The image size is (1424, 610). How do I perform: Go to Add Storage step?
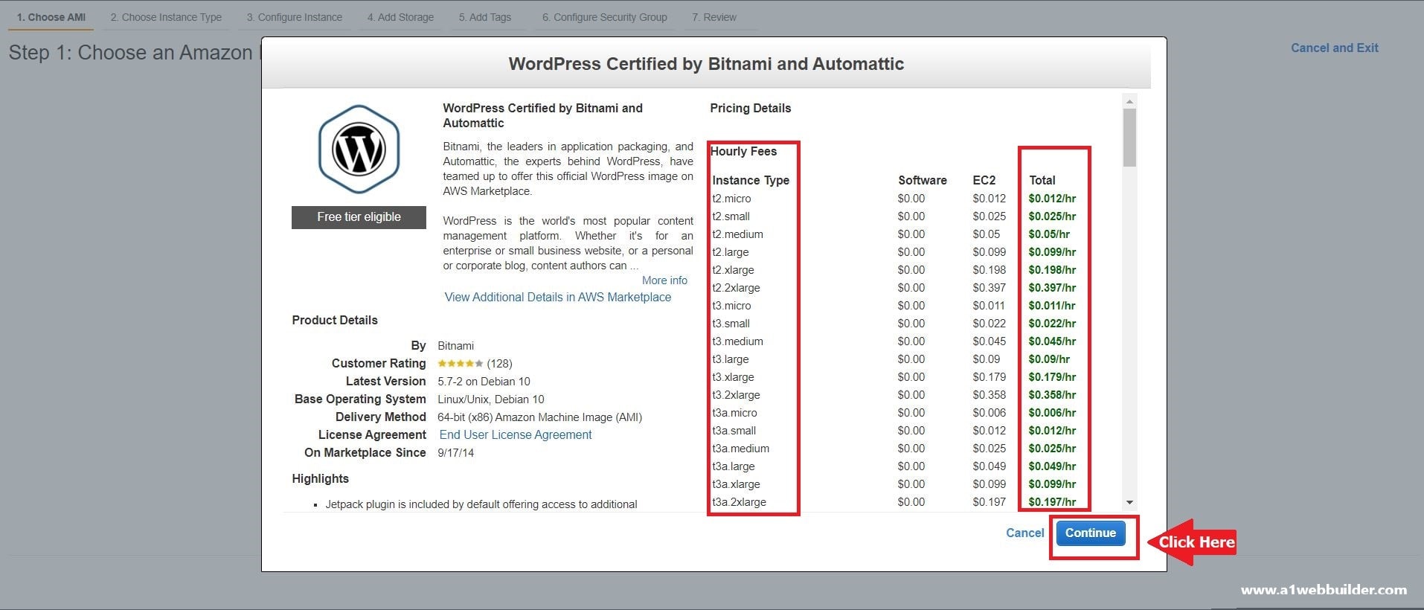400,17
